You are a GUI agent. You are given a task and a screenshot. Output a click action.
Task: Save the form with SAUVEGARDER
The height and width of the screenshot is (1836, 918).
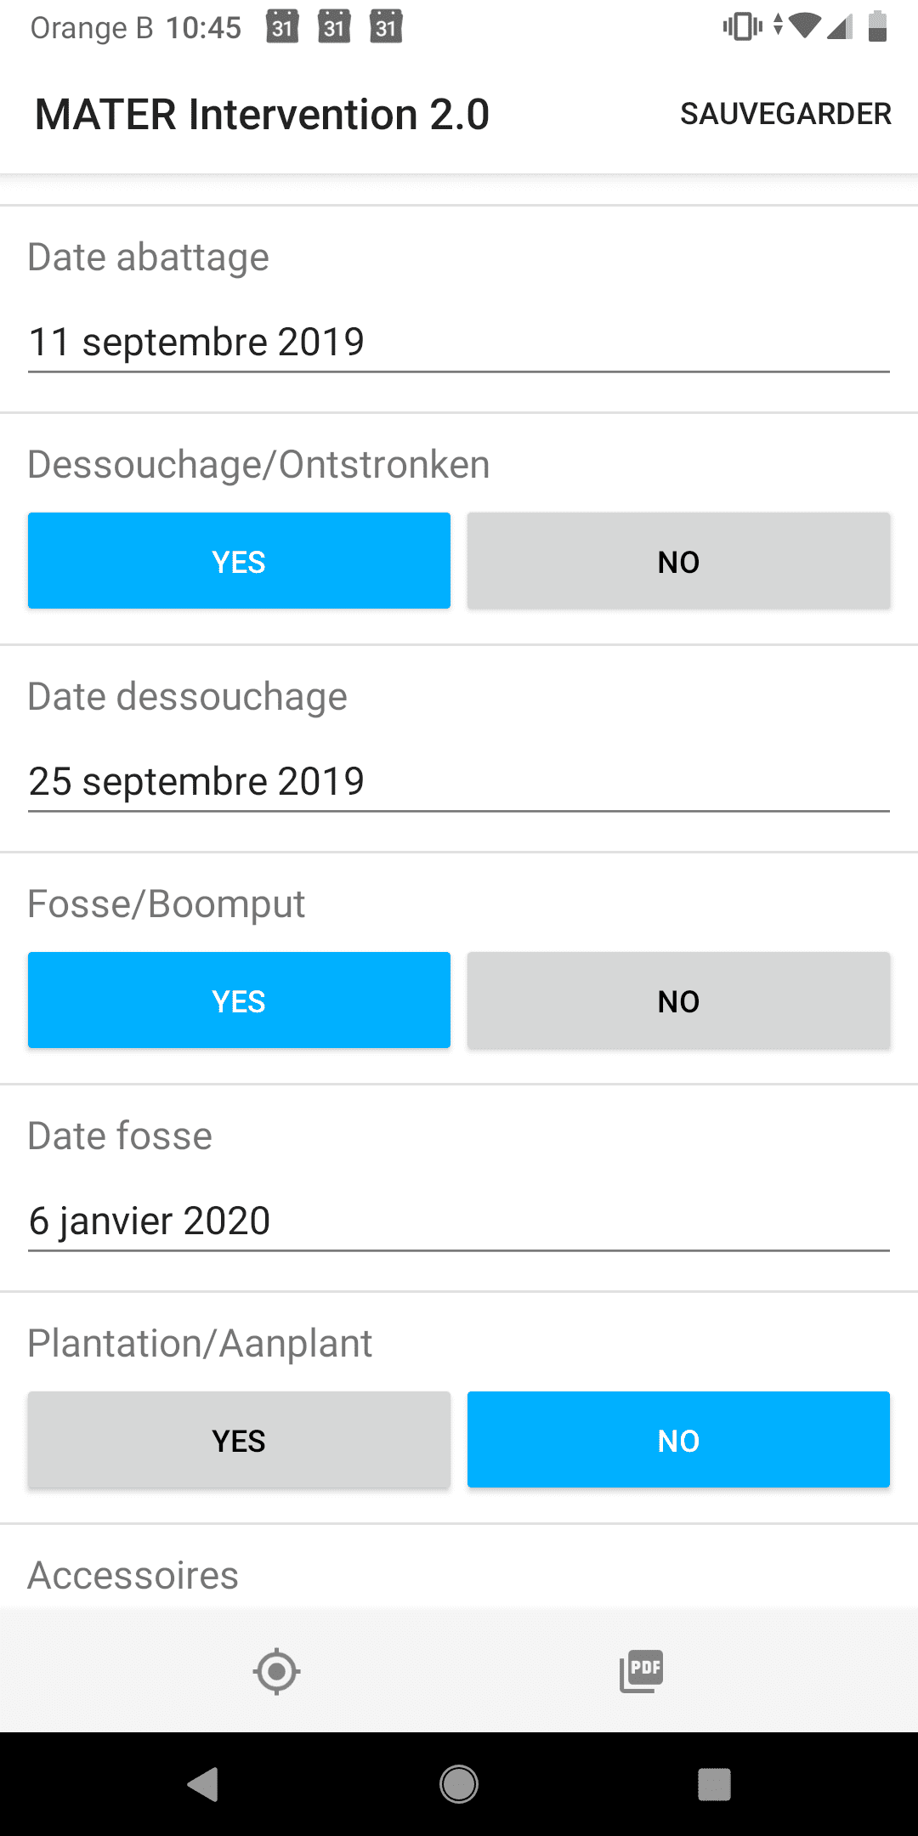click(x=785, y=114)
